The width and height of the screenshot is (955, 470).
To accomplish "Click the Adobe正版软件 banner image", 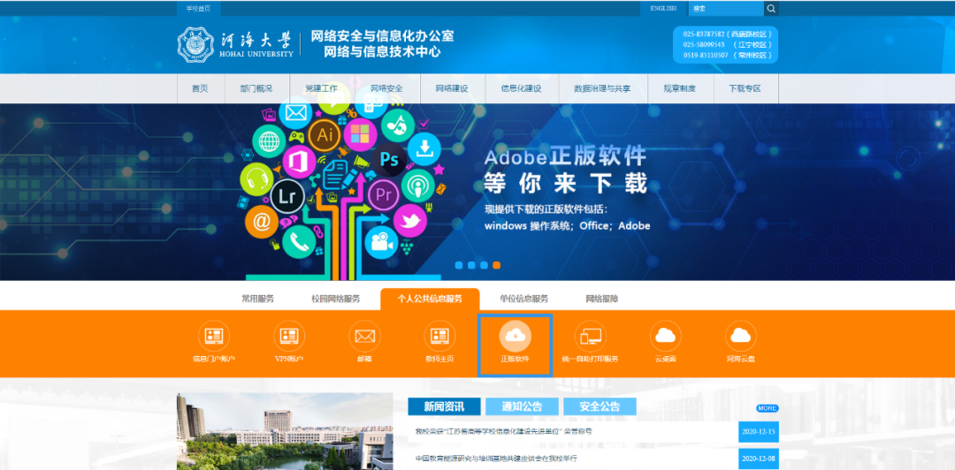I will pyautogui.click(x=477, y=192).
